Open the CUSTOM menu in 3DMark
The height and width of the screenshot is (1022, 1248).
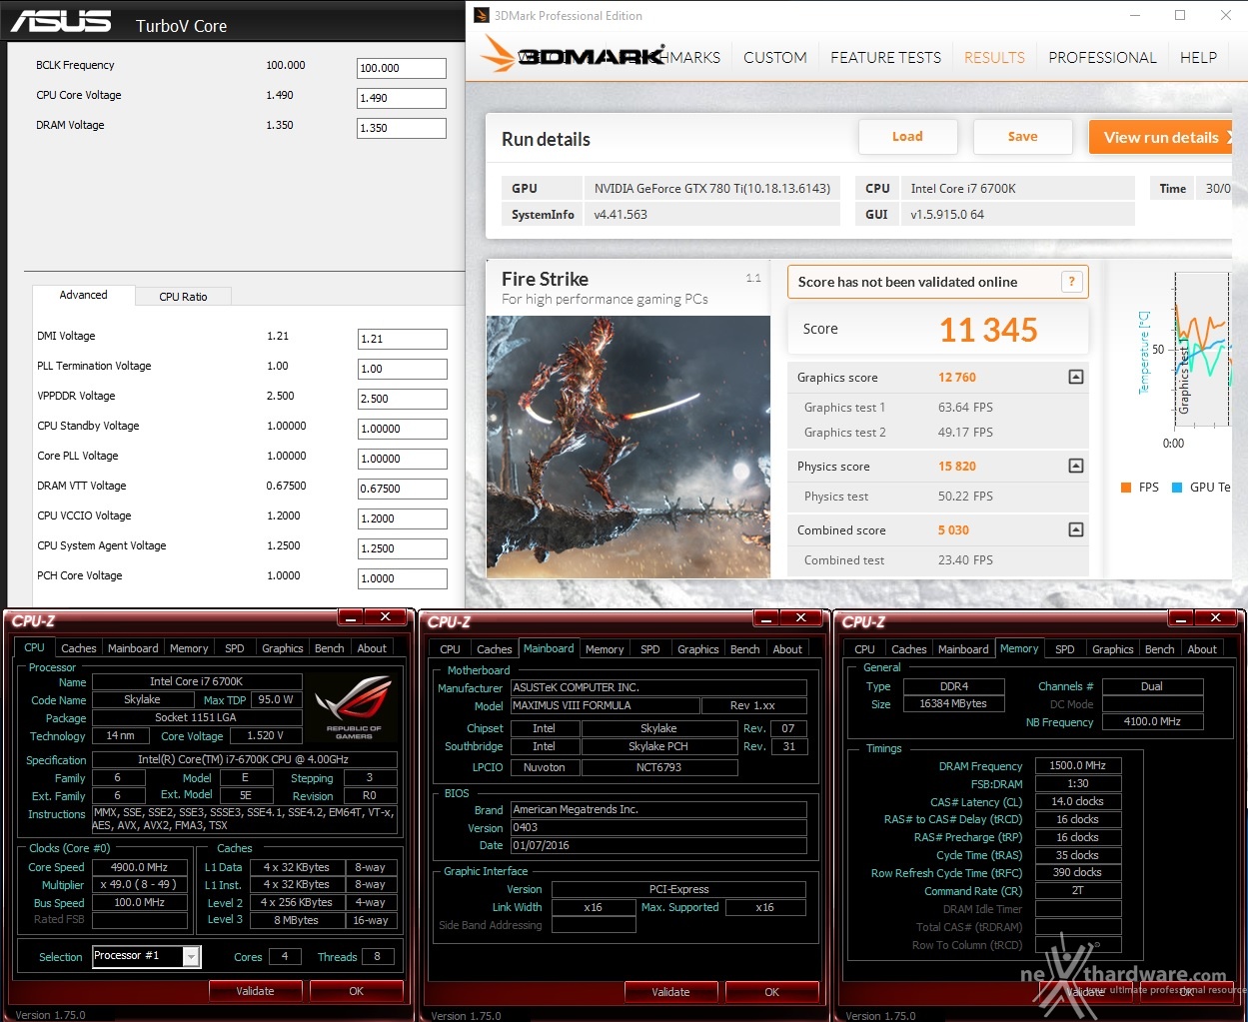point(775,57)
